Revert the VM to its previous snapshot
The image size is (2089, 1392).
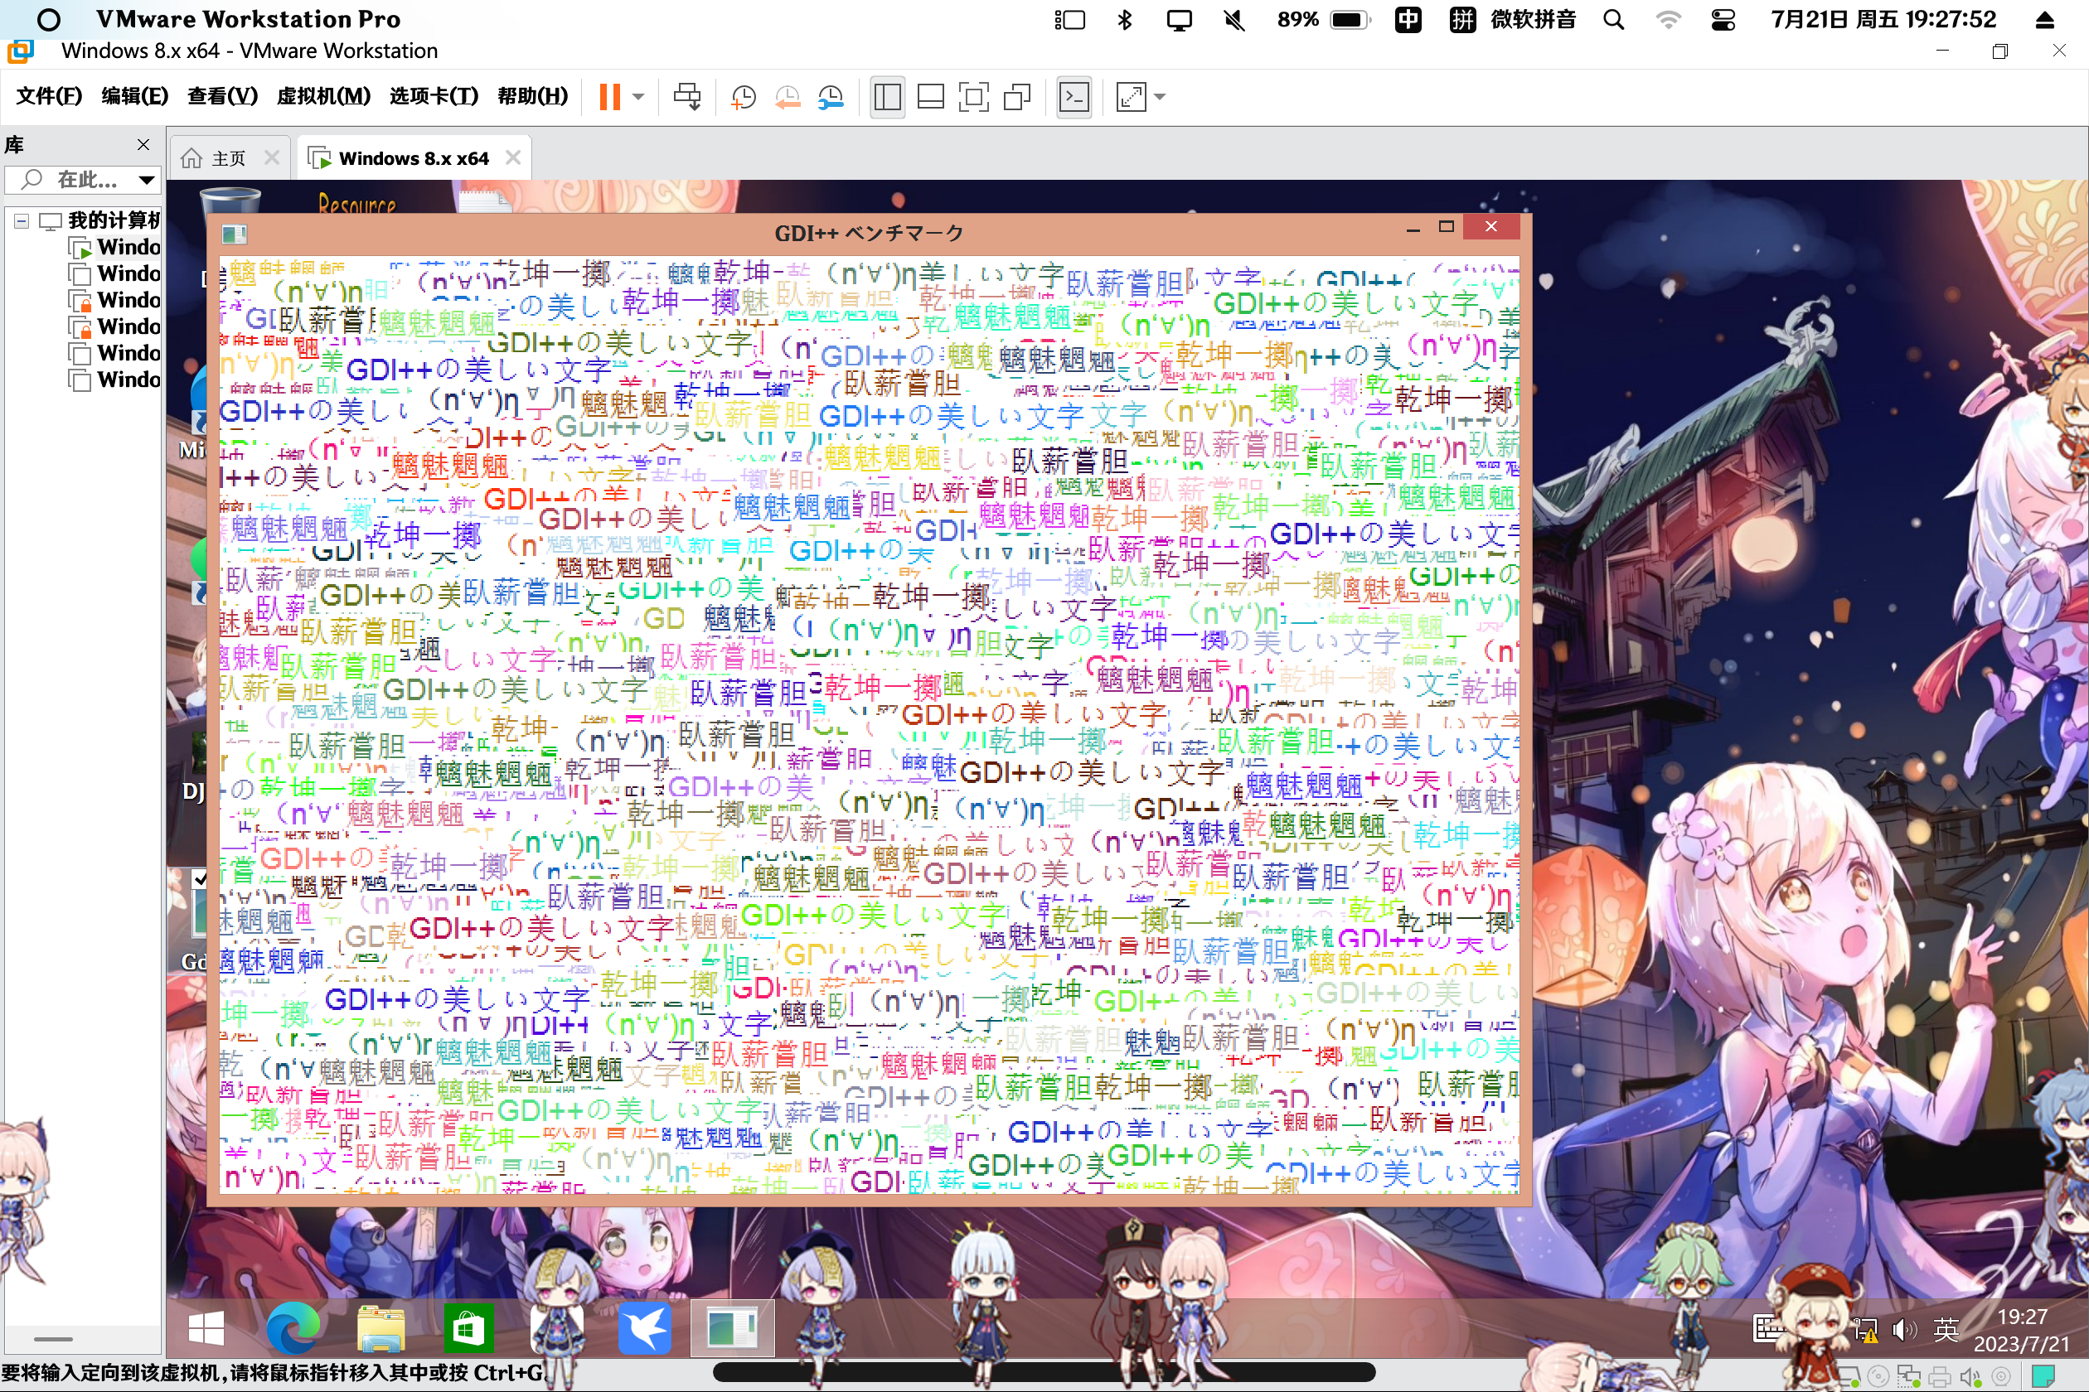pyautogui.click(x=787, y=97)
